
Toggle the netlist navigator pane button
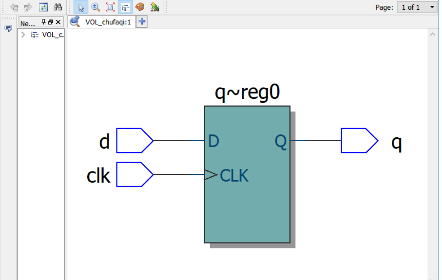pos(125,7)
